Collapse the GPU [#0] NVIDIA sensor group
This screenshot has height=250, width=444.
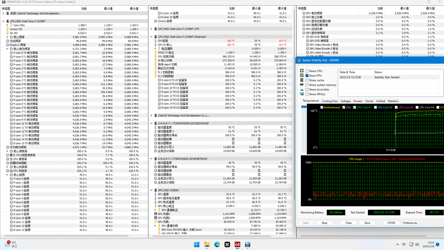point(151,190)
